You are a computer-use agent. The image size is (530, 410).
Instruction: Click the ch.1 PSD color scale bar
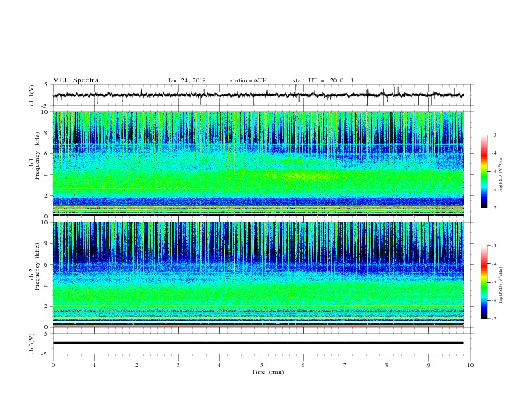click(484, 172)
